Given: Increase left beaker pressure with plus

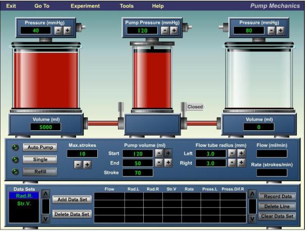Looking at the screenshot, I should tap(68, 30).
